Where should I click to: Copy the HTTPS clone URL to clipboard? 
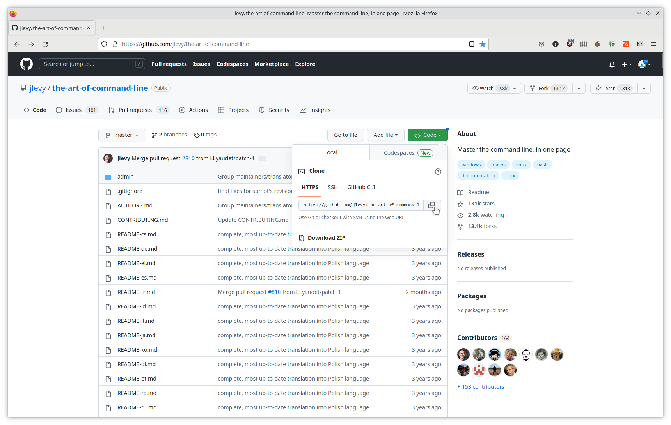[x=431, y=205]
